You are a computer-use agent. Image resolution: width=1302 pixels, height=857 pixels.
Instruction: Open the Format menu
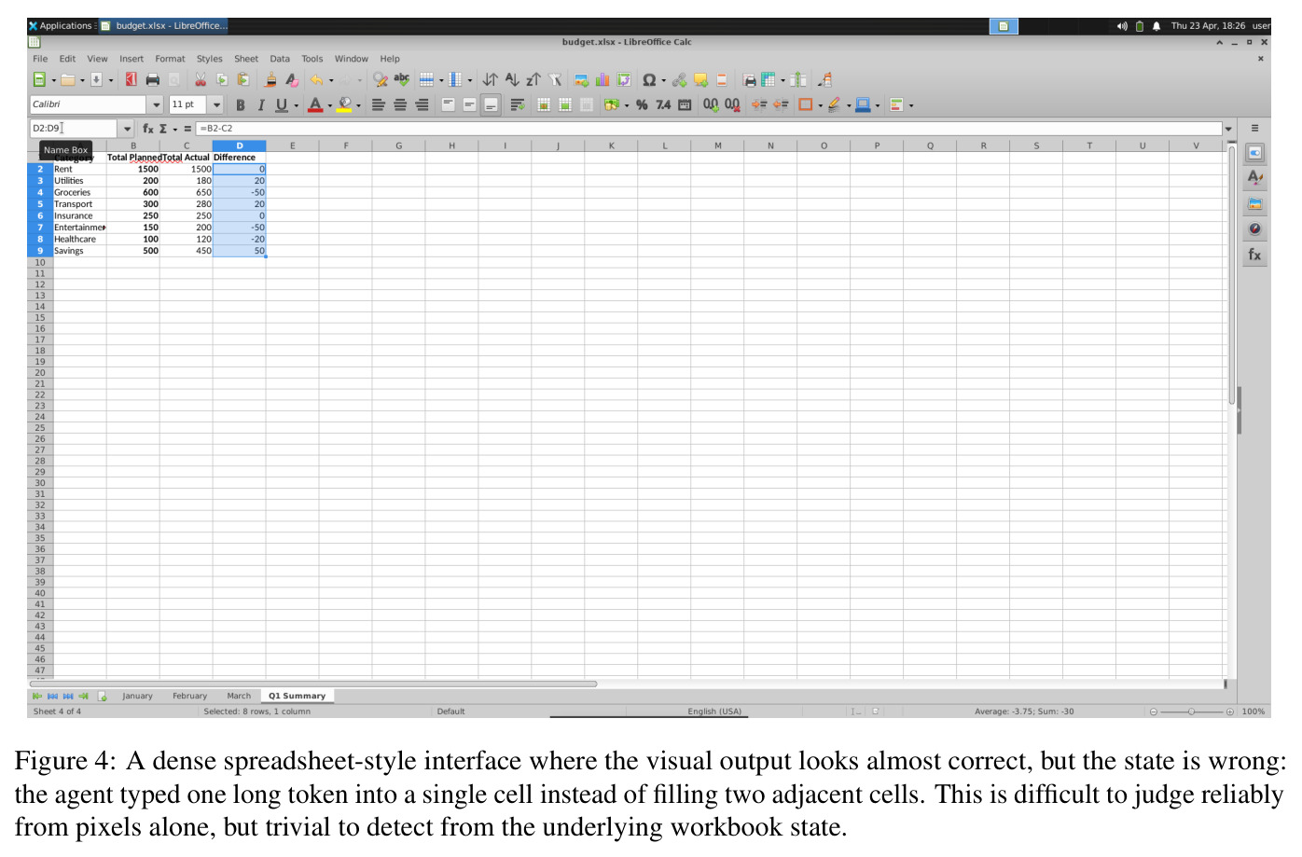[170, 59]
